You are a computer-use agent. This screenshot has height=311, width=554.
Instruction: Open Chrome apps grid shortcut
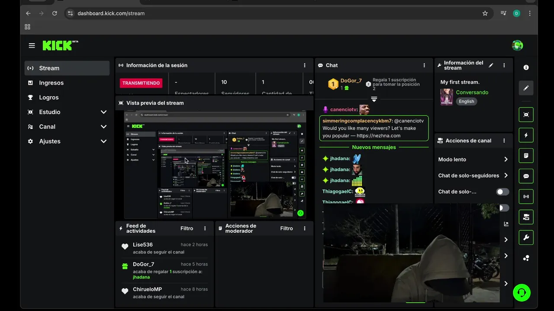click(28, 27)
